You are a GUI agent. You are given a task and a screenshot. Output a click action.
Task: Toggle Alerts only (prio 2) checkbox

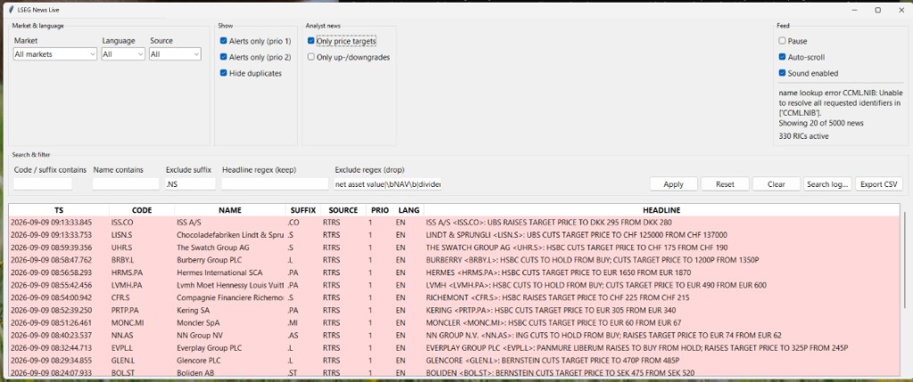coord(224,57)
